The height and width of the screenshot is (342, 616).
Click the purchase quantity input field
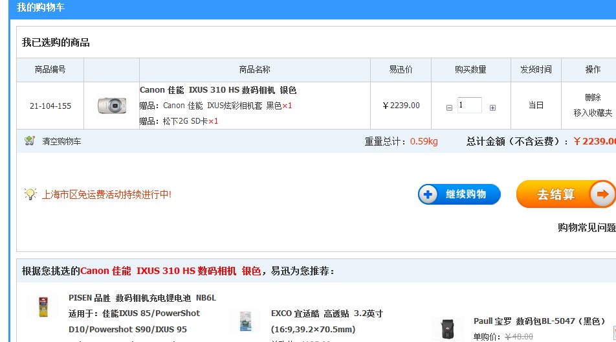(x=470, y=106)
